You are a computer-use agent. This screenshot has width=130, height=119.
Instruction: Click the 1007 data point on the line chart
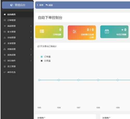pyautogui.click(x=79, y=80)
